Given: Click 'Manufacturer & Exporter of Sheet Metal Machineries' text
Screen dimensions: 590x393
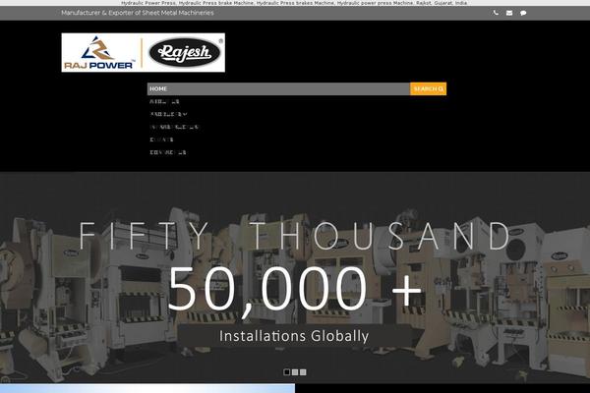Looking at the screenshot, I should (138, 13).
